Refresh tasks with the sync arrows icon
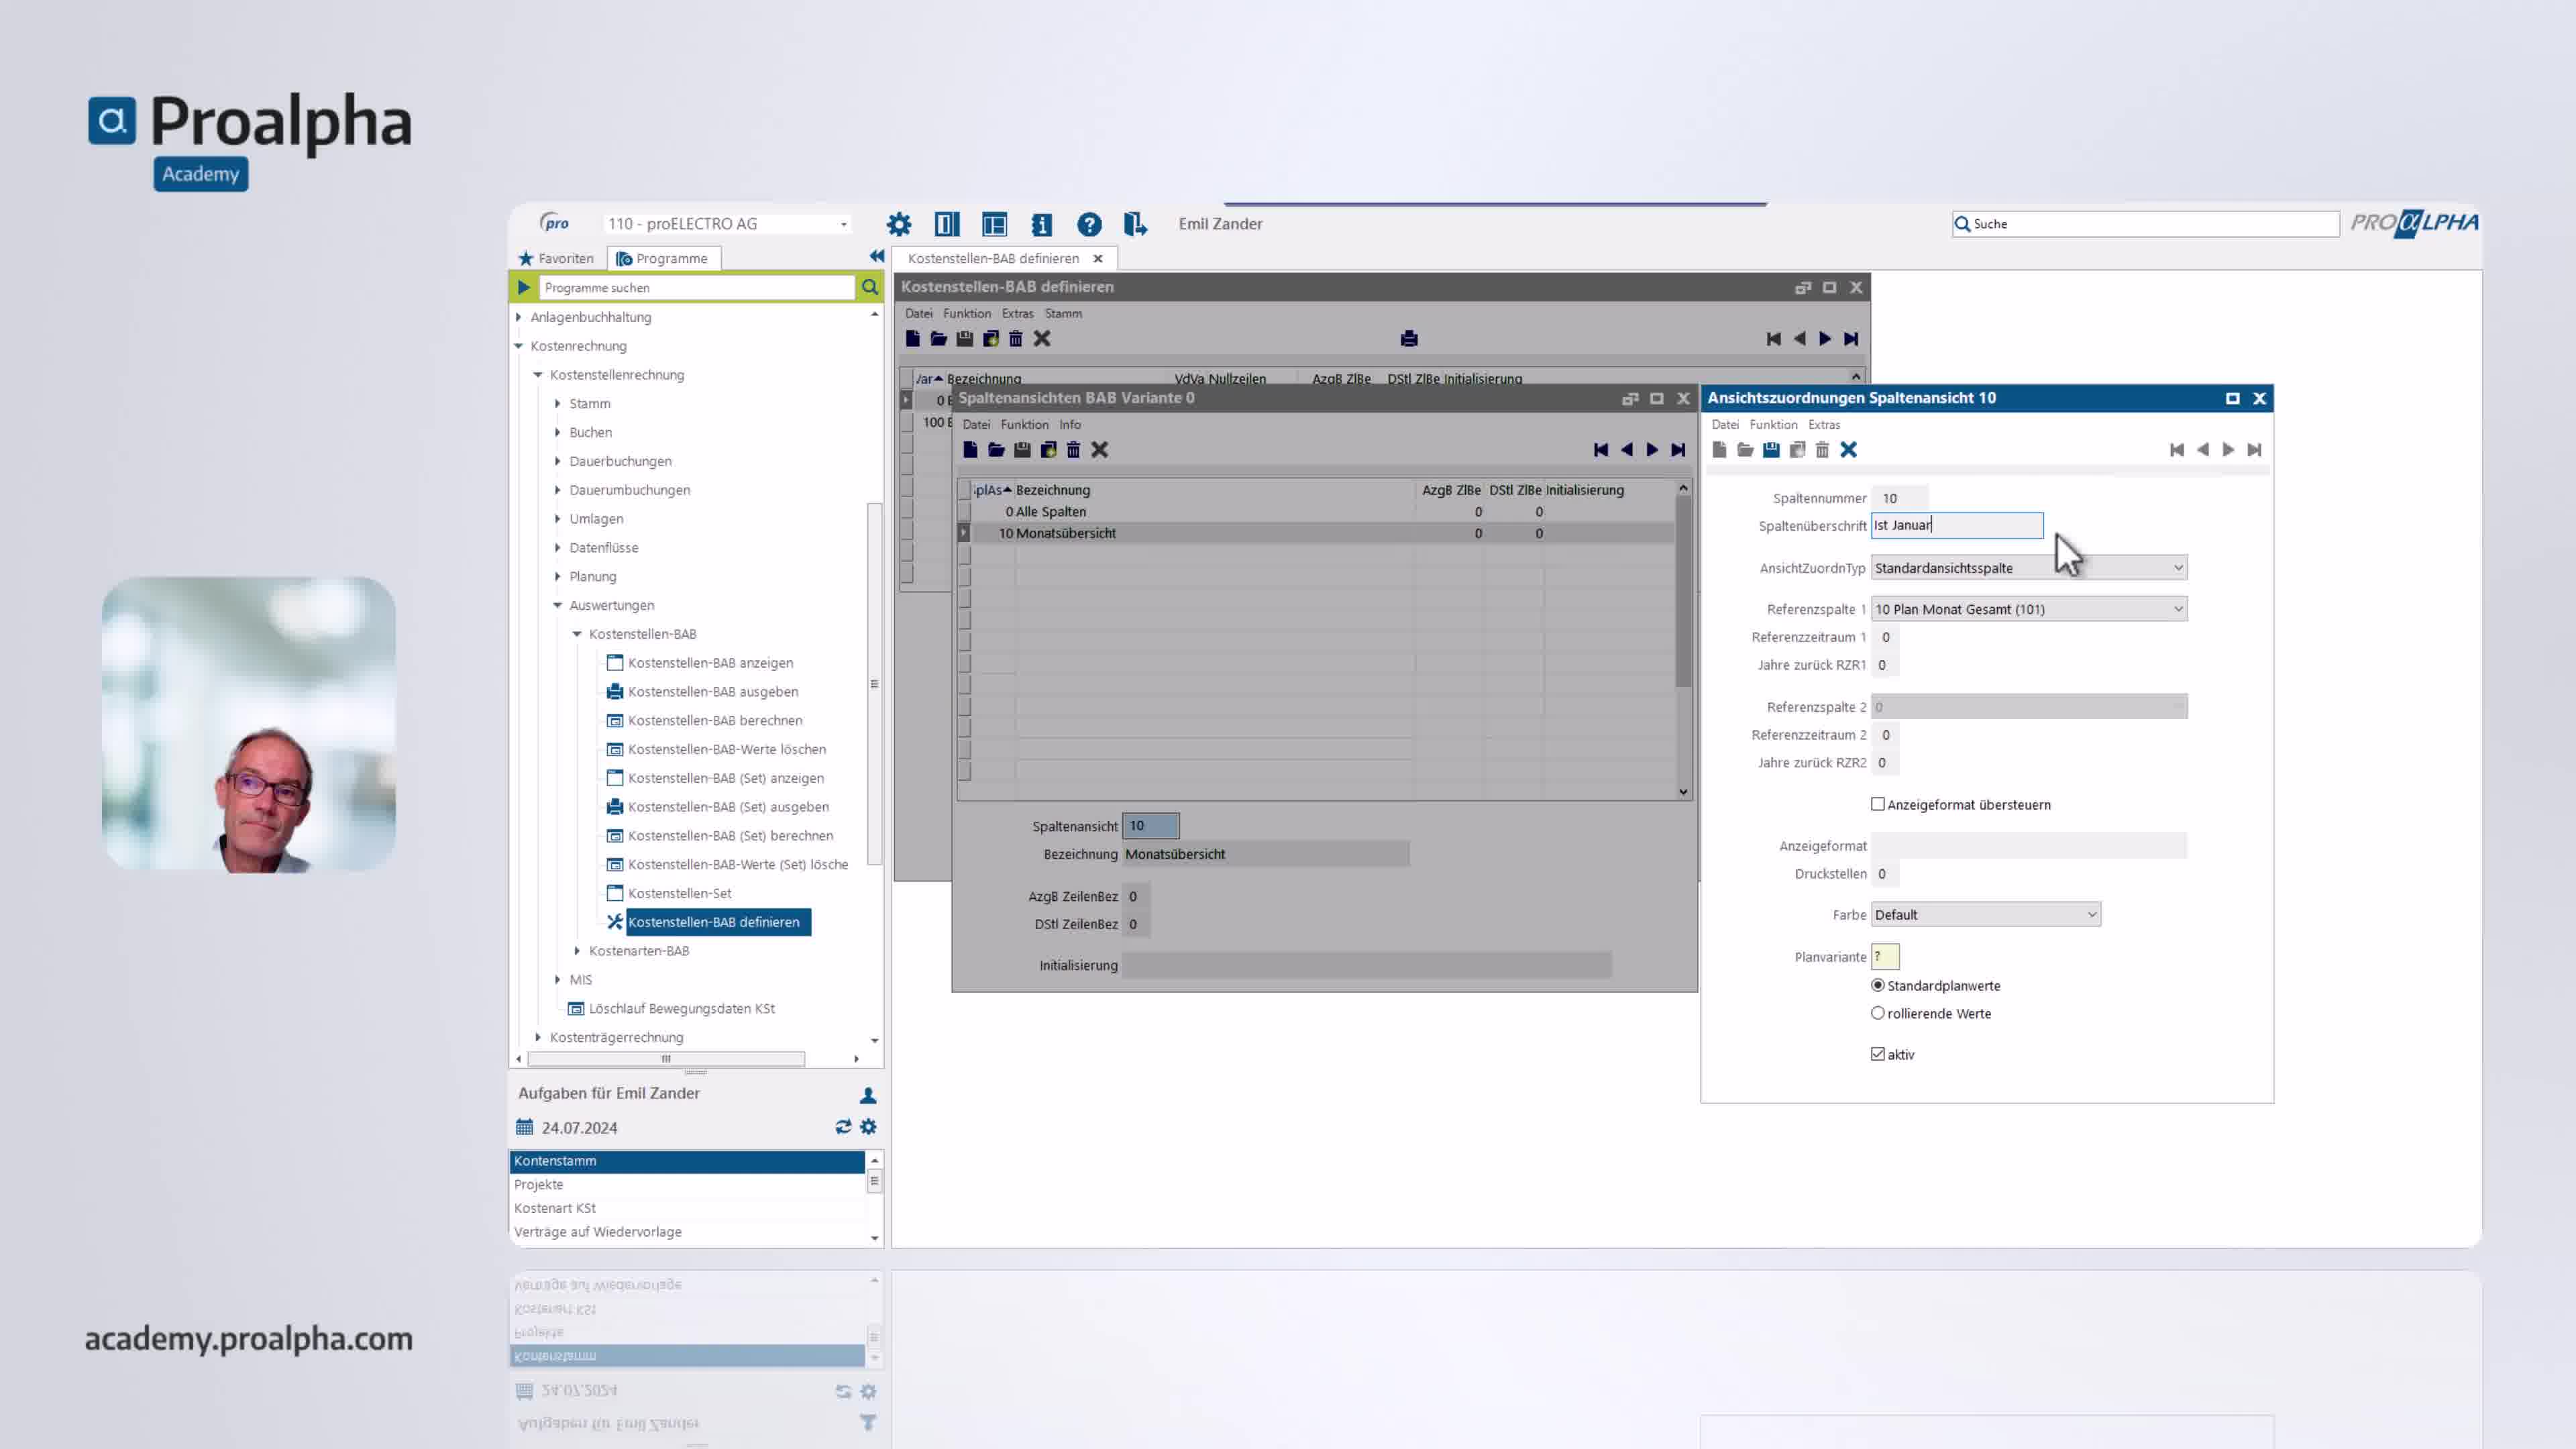 point(843,1127)
